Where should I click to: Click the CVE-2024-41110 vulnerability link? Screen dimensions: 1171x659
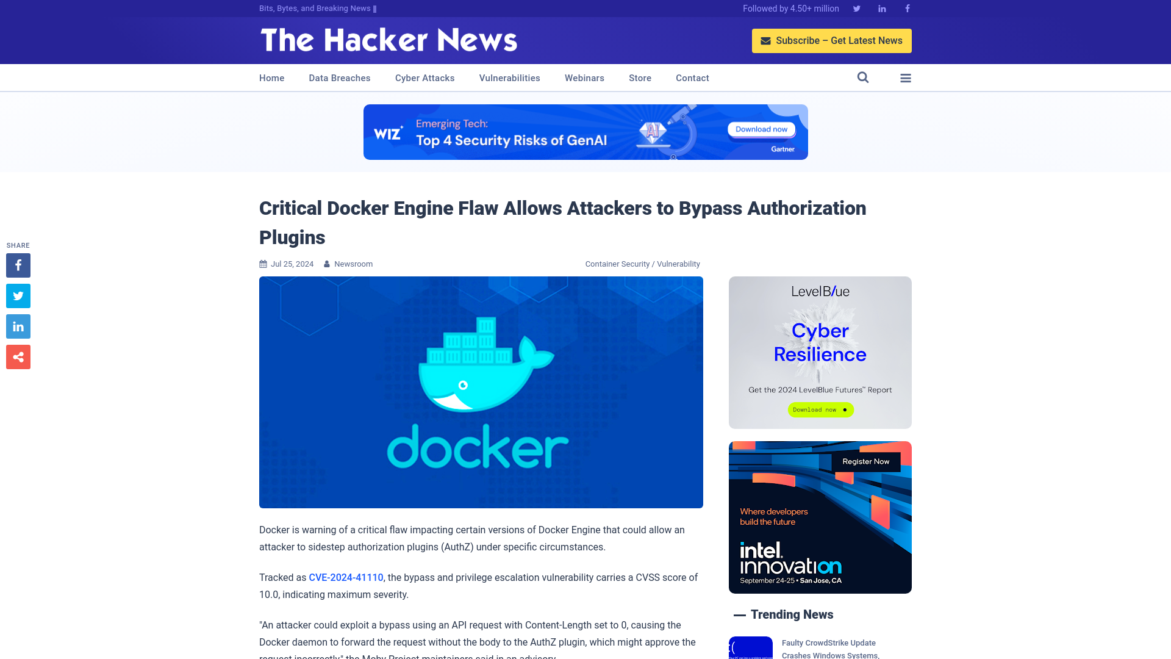coord(346,577)
